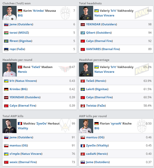
Task: Open cadiaN (Heroic) in AWP kills per round
Action: point(97,154)
